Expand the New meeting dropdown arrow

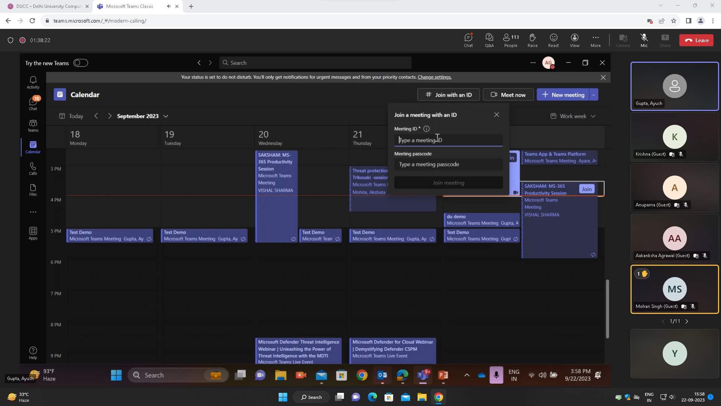click(x=594, y=95)
